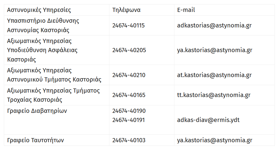Viewport: 279px width, 150px height.
Task: Click ya.kastorias@astynomia.gr in the Γραφείο Ταυτοτήτων row
Action: 215,140
